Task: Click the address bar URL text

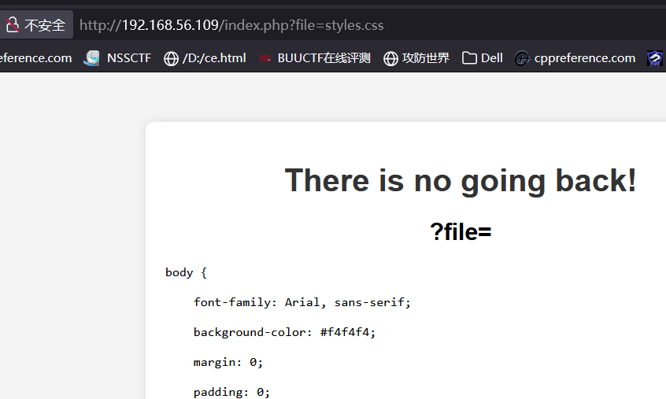Action: (231, 25)
